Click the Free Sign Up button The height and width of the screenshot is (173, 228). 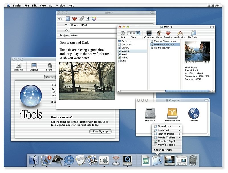(x=100, y=131)
